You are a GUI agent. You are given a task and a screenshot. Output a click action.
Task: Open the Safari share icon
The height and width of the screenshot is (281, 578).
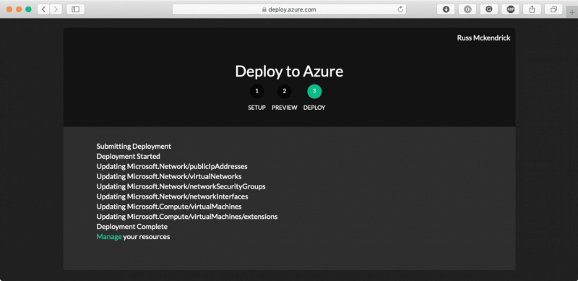[532, 9]
